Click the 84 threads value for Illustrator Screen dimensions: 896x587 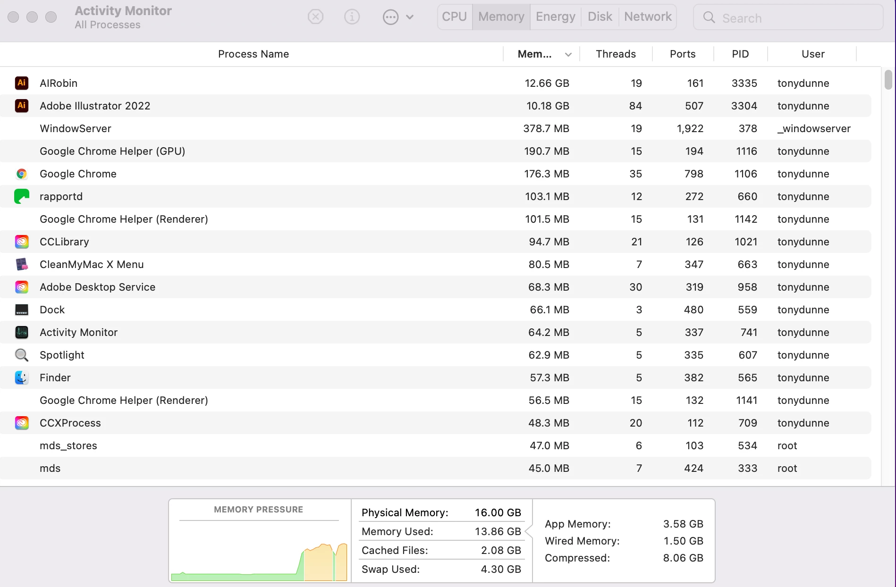pyautogui.click(x=635, y=106)
